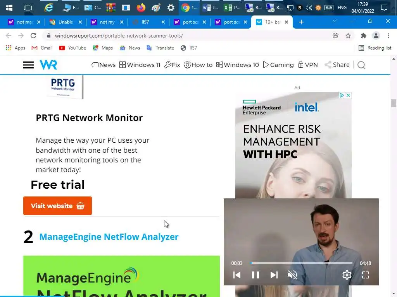The image size is (397, 297).
Task: Open the site search magnifier
Action: click(361, 65)
